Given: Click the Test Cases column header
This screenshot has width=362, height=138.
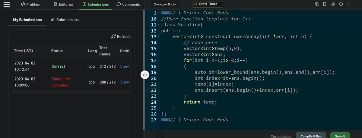Looking at the screenshot, I should tap(105, 51).
